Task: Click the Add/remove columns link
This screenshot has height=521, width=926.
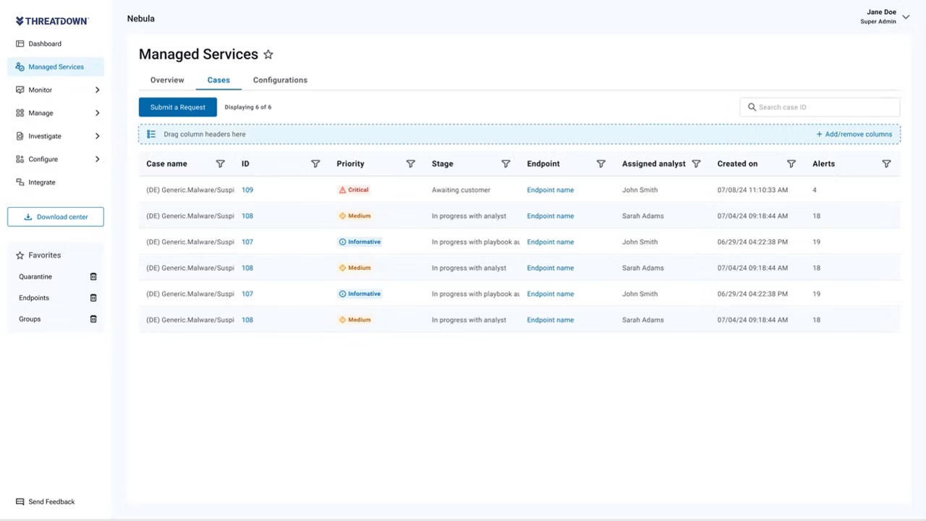Action: (x=854, y=135)
